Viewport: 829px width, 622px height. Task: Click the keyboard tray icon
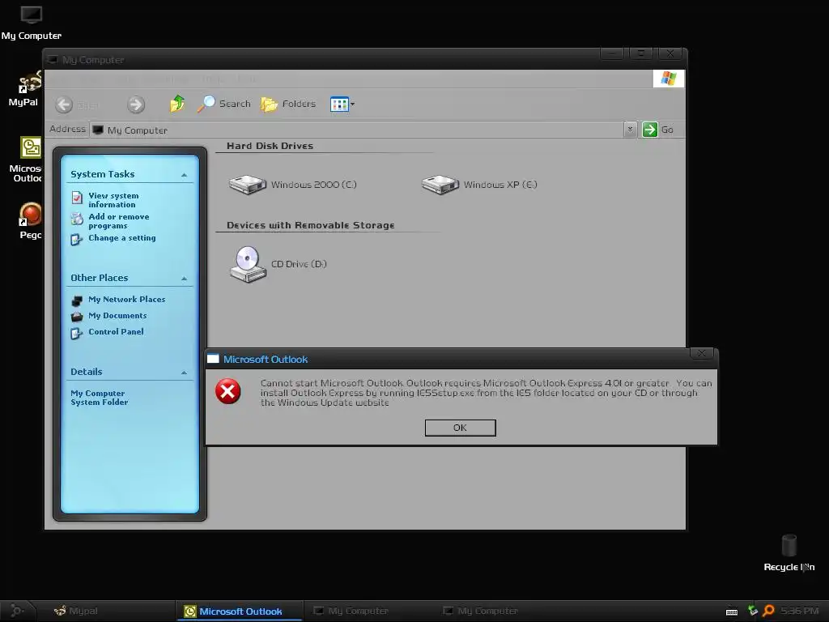(732, 611)
